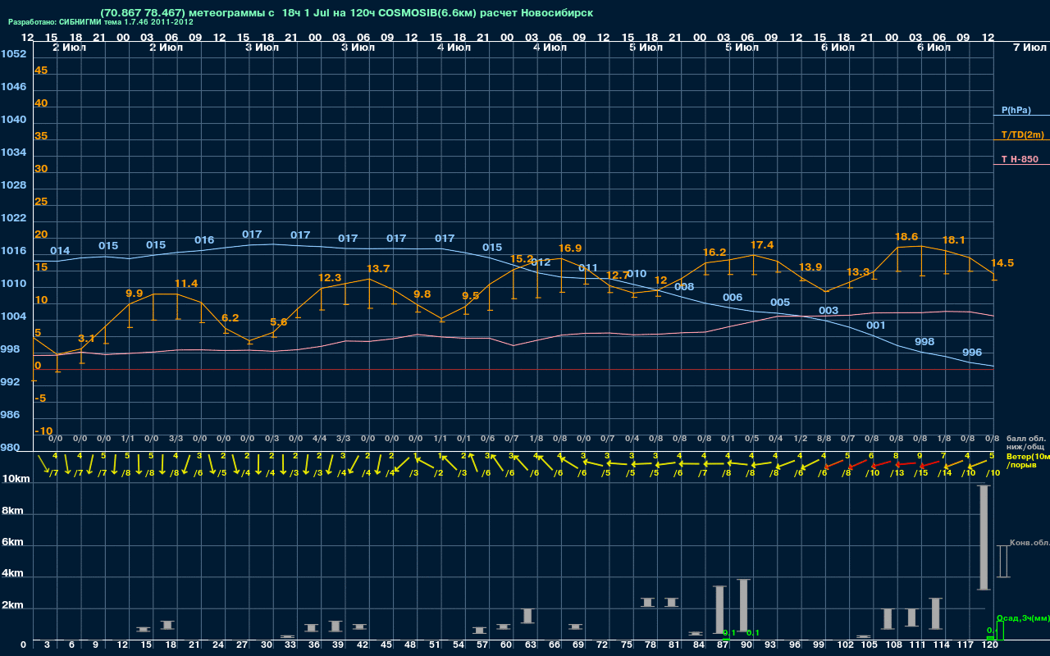Click the -10 temperature axis label
Image resolution: width=1050 pixels, height=656 pixels.
coord(43,431)
